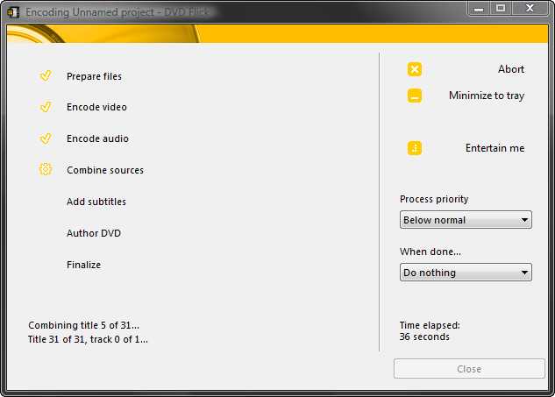The height and width of the screenshot is (397, 555).
Task: Maximize the DVD Flick window
Action: (x=501, y=8)
